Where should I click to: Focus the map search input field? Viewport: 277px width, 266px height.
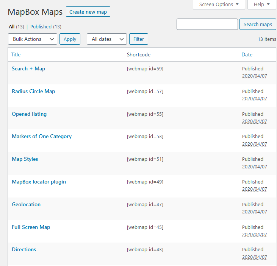pyautogui.click(x=207, y=24)
